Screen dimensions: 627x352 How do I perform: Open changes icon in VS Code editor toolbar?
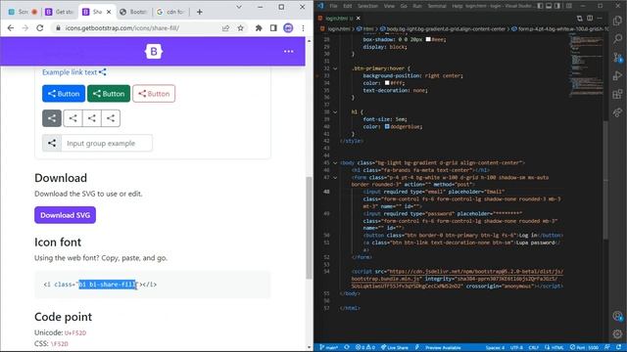579,18
